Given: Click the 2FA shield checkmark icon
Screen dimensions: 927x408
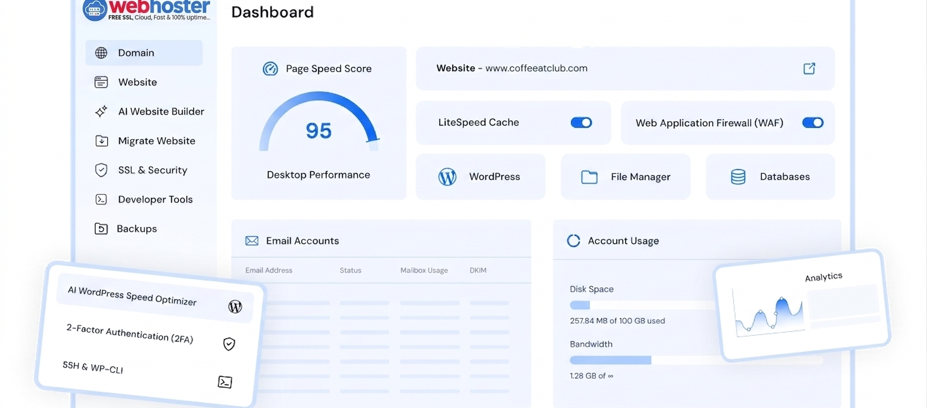Looking at the screenshot, I should tap(229, 344).
